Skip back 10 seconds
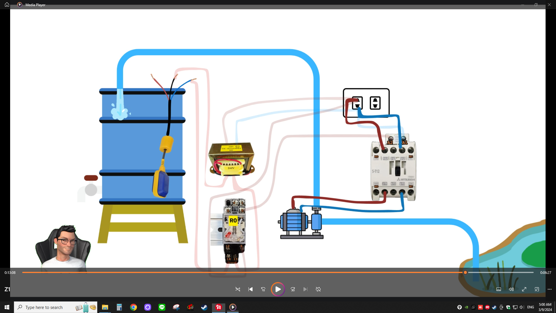The height and width of the screenshot is (313, 556). point(263,289)
